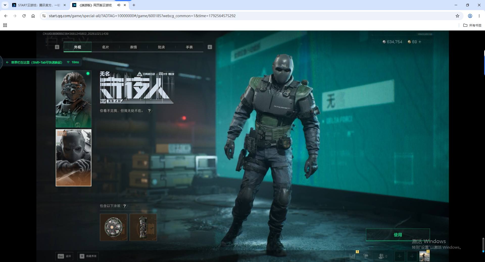Click the Q key previous-tab icon
The width and height of the screenshot is (485, 262).
coord(57,47)
